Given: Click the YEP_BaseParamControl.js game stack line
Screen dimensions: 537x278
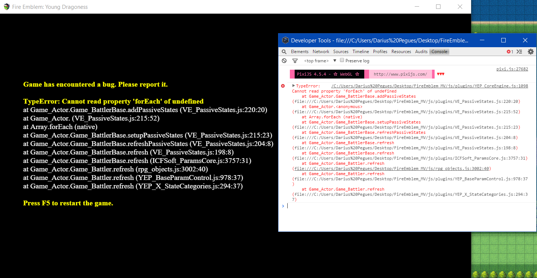Looking at the screenshot, I should pos(133,178).
